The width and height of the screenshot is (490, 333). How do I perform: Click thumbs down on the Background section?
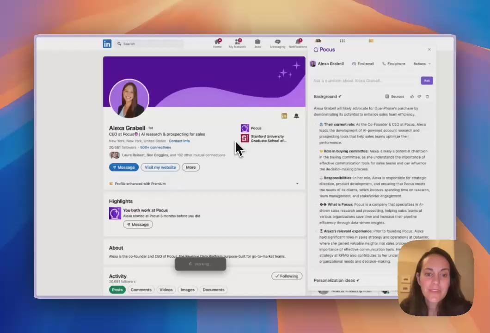tap(419, 96)
